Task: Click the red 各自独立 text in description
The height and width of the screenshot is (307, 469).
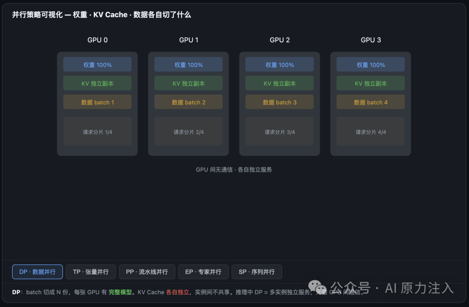Action: point(177,292)
